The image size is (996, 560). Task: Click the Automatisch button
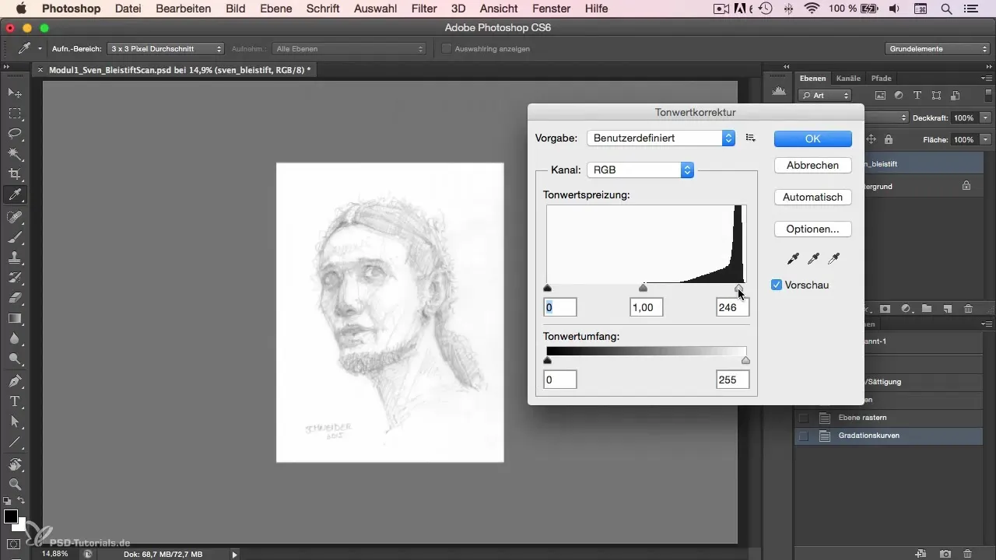tap(813, 197)
